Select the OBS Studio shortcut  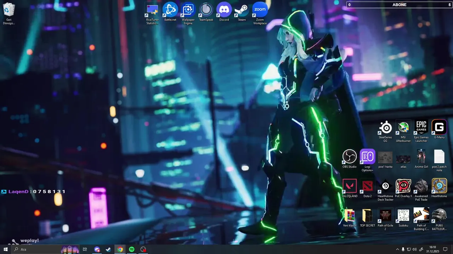click(349, 159)
